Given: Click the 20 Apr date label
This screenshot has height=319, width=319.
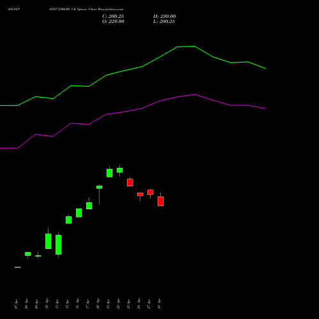Looking at the screenshot, I should pyautogui.click(x=98, y=304).
